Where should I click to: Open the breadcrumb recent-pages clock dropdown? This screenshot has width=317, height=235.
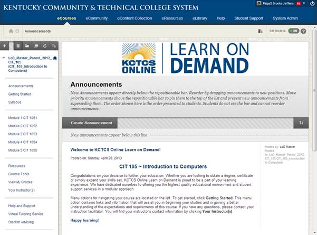pyautogui.click(x=17, y=31)
